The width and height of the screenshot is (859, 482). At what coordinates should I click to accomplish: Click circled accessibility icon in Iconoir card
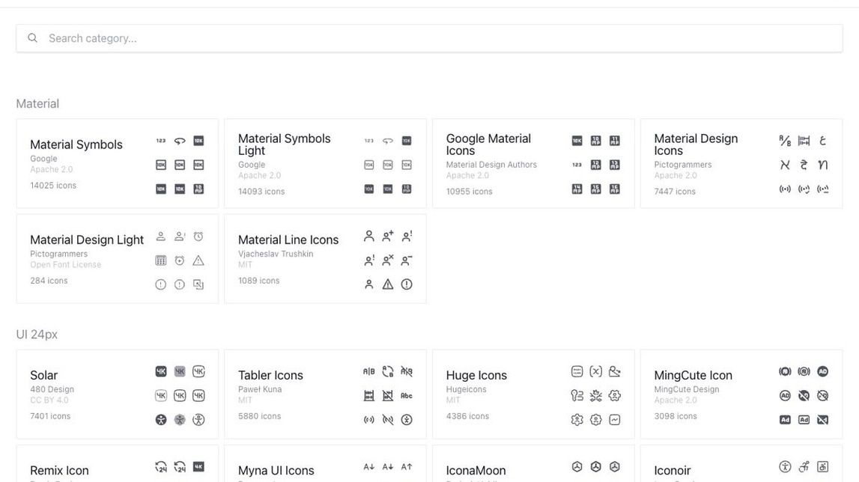(785, 467)
